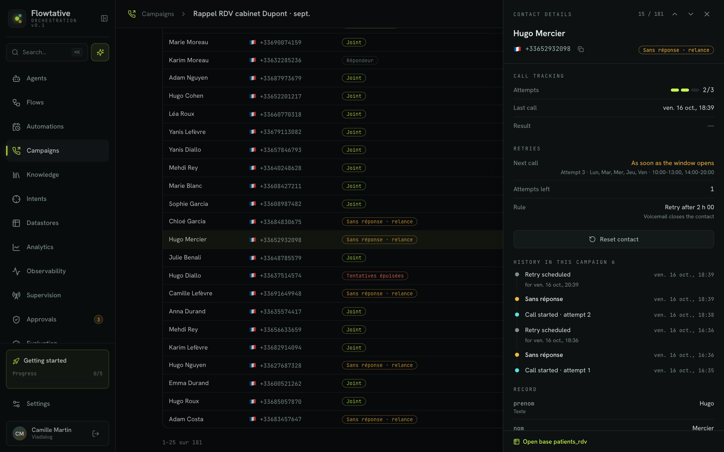Click the Getting started progress bar
The width and height of the screenshot is (724, 452).
[58, 380]
